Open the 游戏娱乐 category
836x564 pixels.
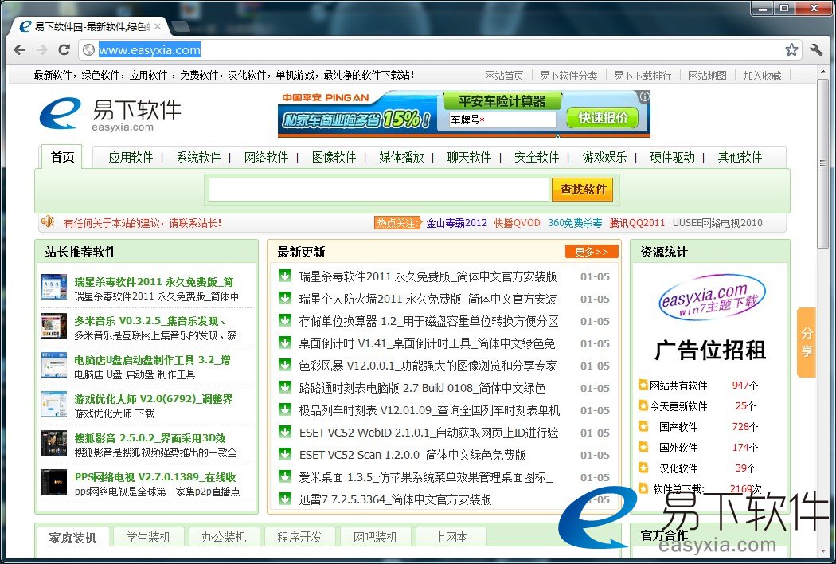[x=604, y=157]
